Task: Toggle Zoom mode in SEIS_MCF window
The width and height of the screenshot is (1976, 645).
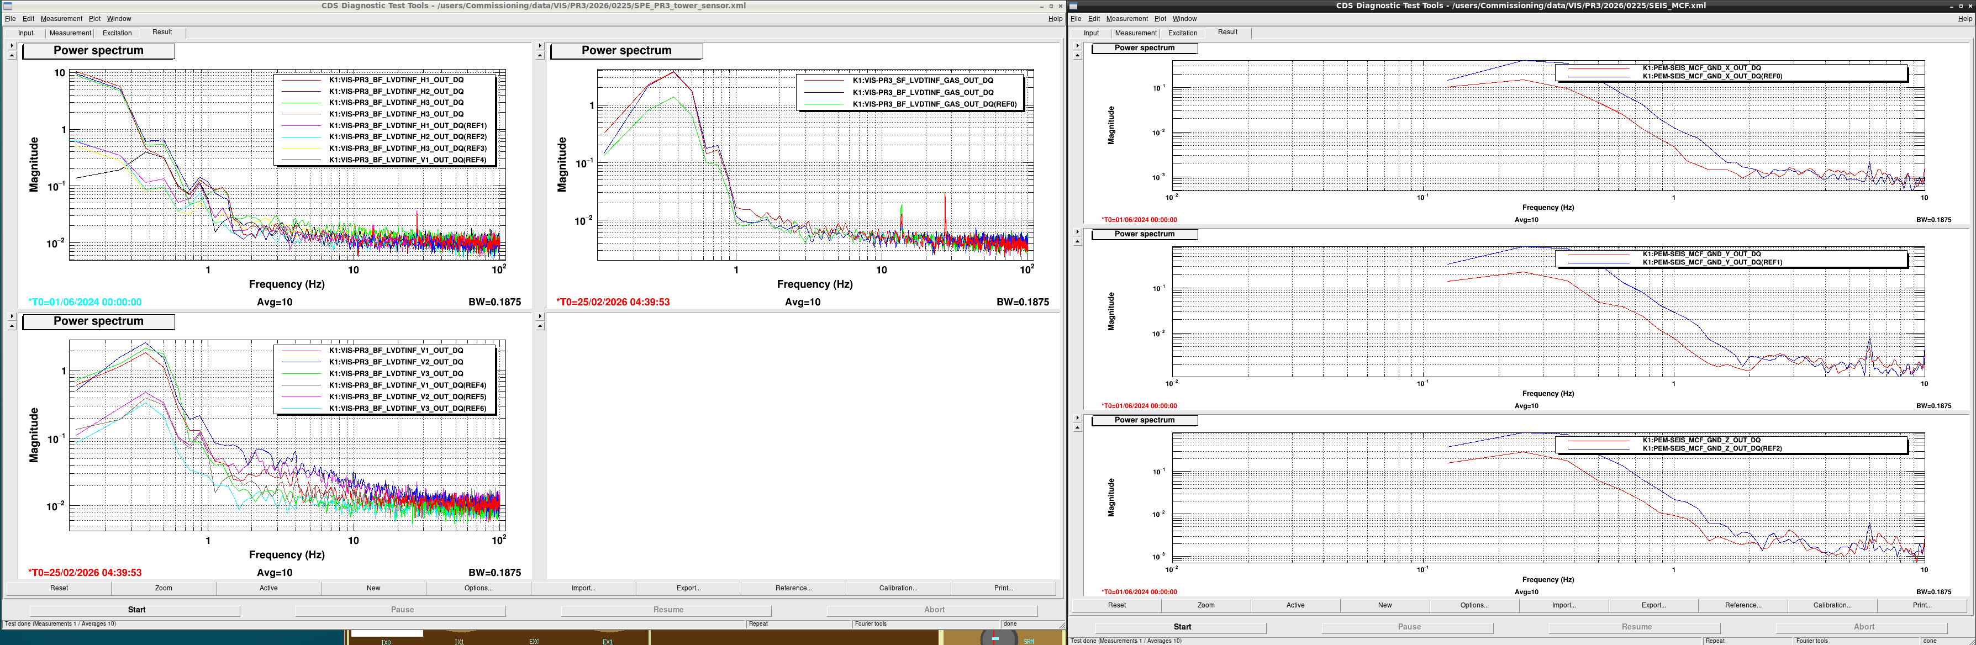Action: tap(1206, 605)
